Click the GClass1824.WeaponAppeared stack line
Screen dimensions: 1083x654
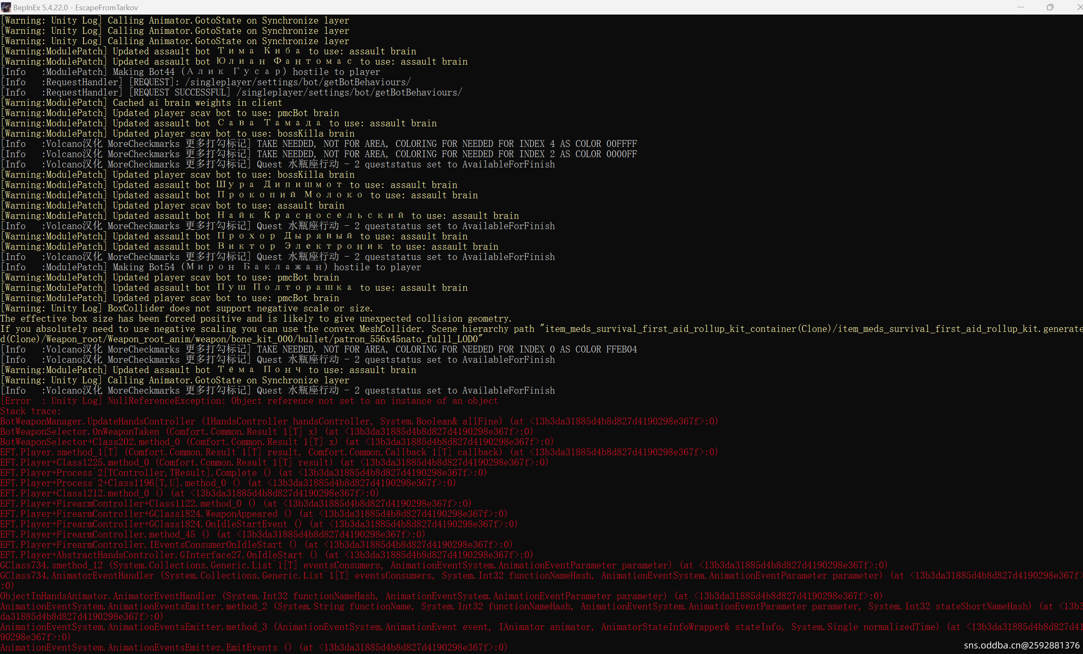[254, 514]
